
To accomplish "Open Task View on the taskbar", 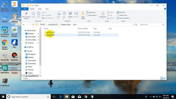I will 54,97.
